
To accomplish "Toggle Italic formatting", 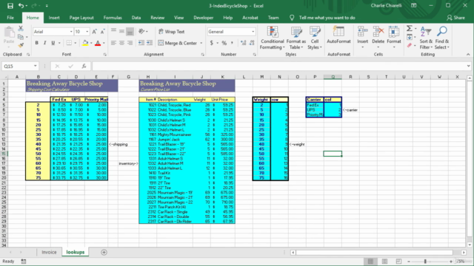I will point(44,43).
